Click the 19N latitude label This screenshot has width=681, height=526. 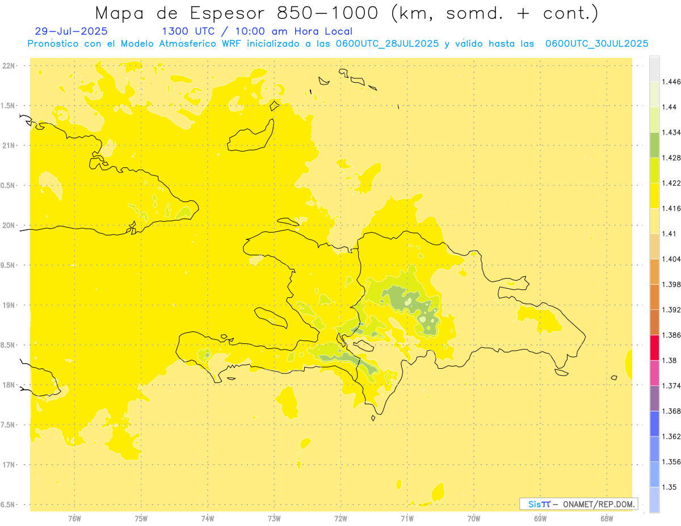pos(9,305)
